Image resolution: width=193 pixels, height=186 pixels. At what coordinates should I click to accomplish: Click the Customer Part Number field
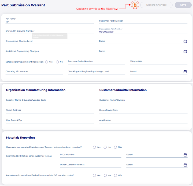click(143, 21)
